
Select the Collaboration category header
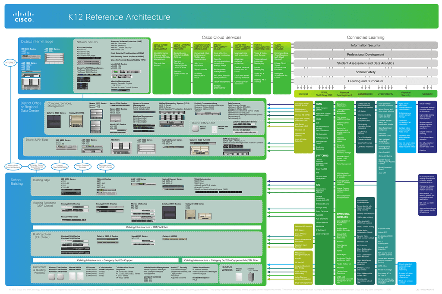tap(365, 93)
